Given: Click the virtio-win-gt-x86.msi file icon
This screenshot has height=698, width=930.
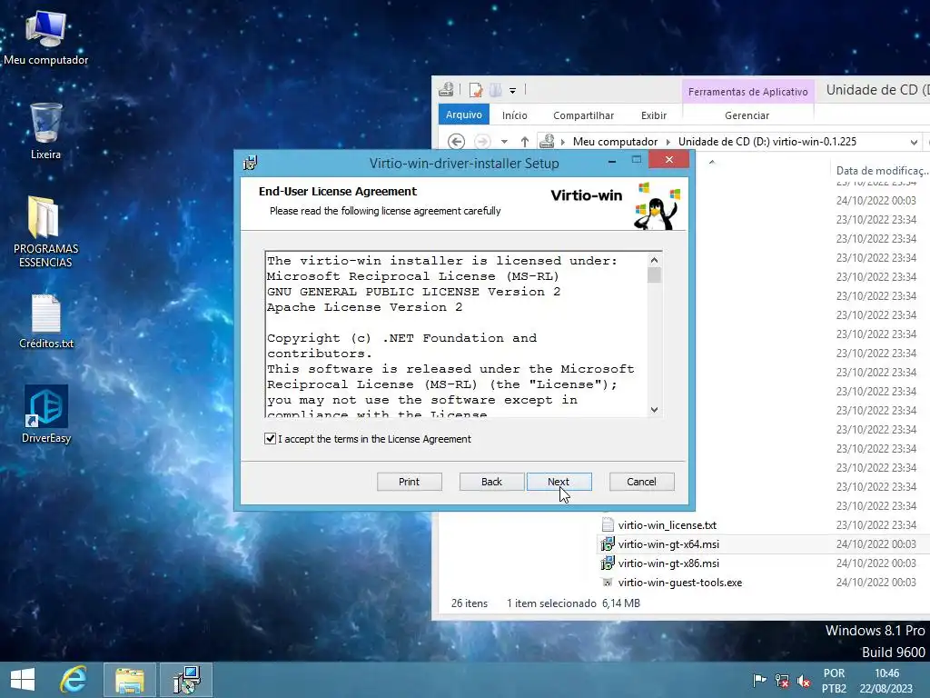Looking at the screenshot, I should pos(608,563).
